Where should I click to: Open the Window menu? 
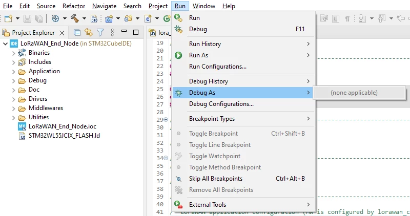click(x=204, y=6)
